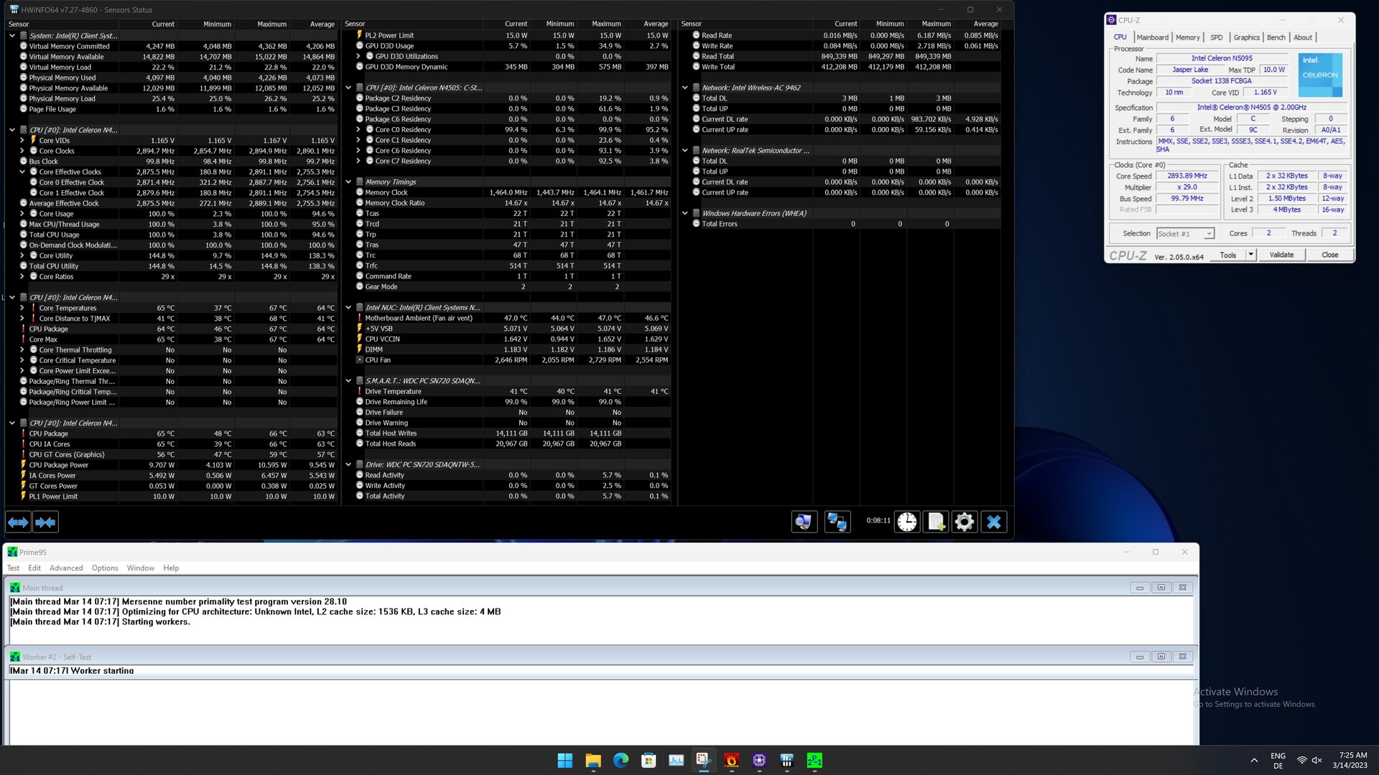Expand the Core Temperatures tree entry
This screenshot has width=1379, height=775.
pos(22,308)
